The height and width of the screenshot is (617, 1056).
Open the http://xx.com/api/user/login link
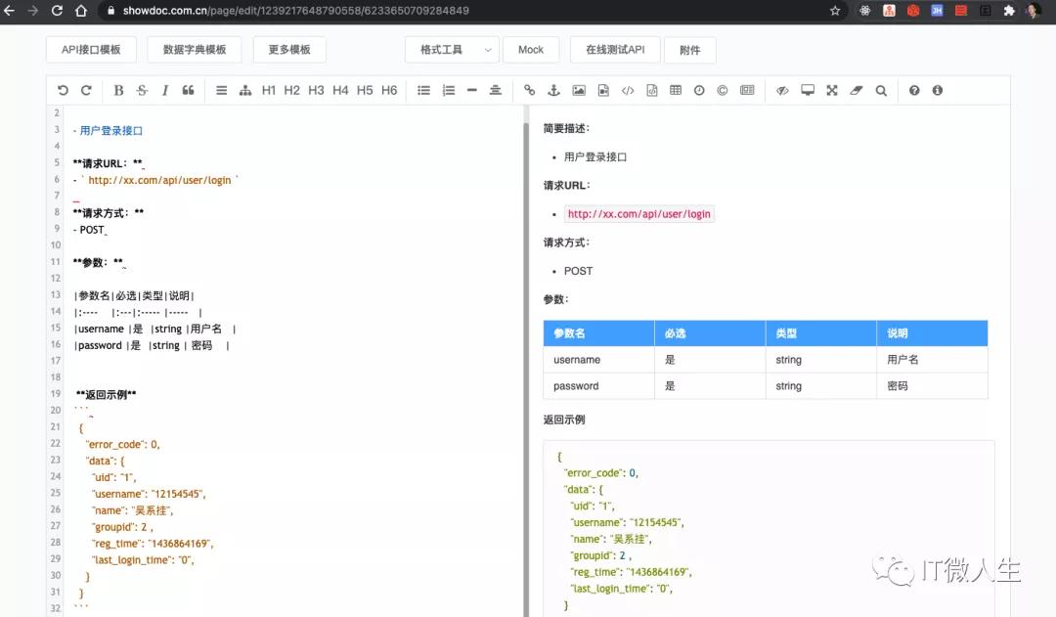[638, 213]
